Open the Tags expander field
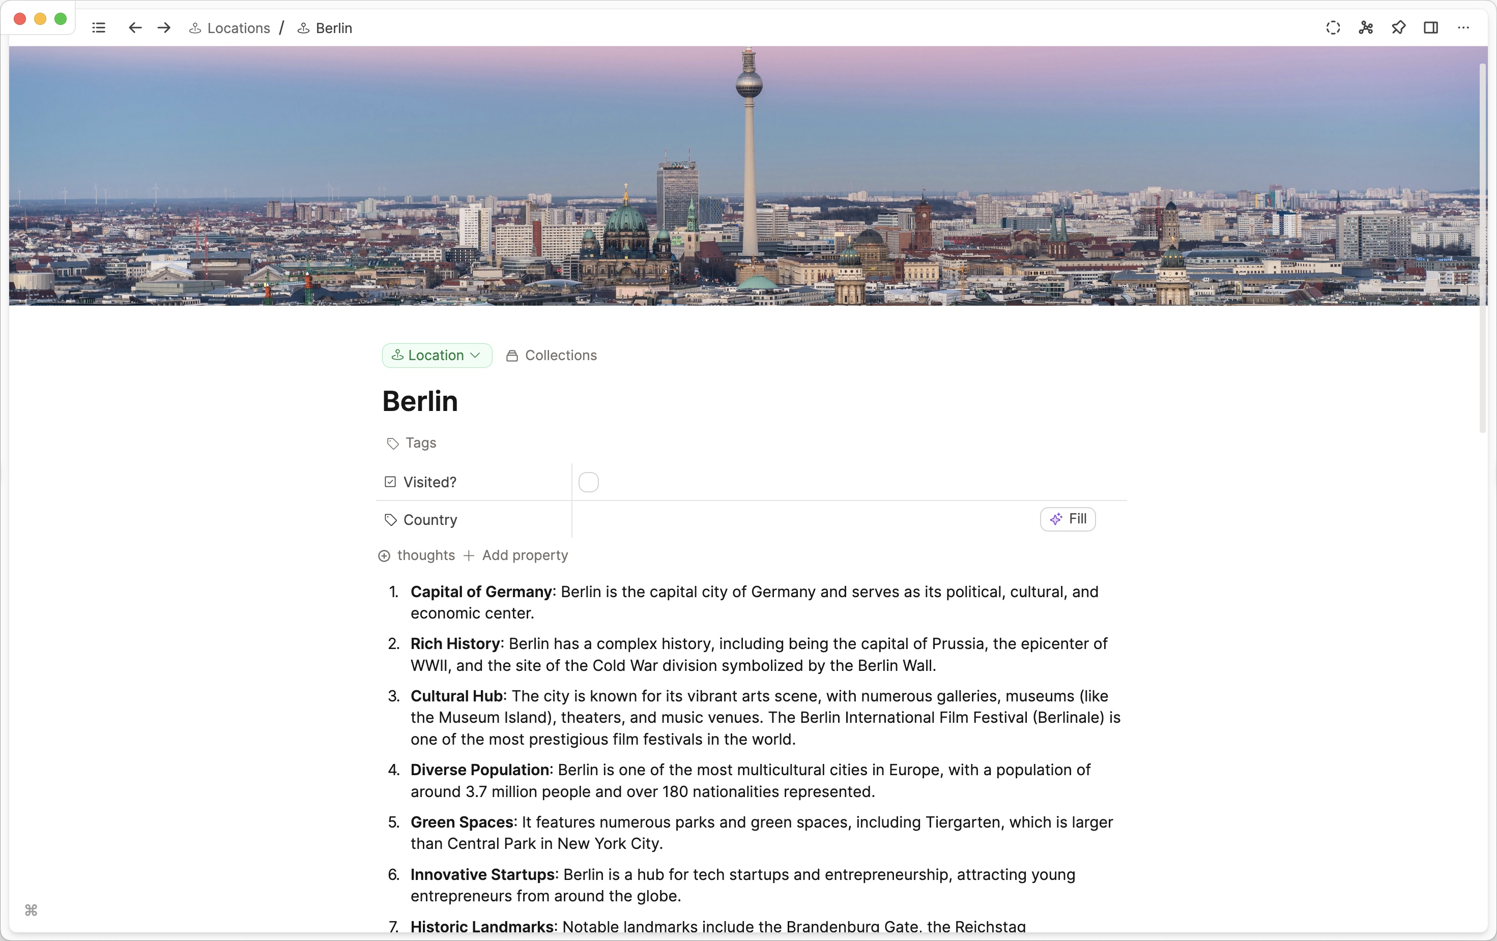 (412, 443)
